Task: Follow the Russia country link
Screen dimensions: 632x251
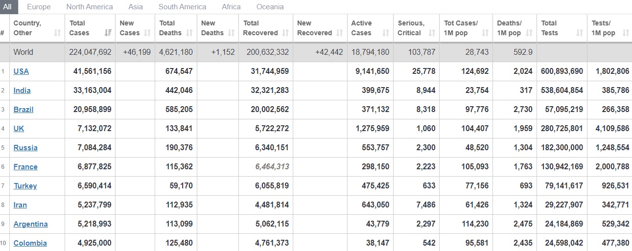Action: click(x=25, y=147)
